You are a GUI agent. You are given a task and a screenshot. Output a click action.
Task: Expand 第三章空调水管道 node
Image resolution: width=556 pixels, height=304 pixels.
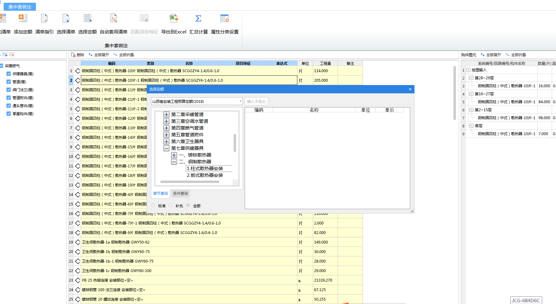coord(166,121)
